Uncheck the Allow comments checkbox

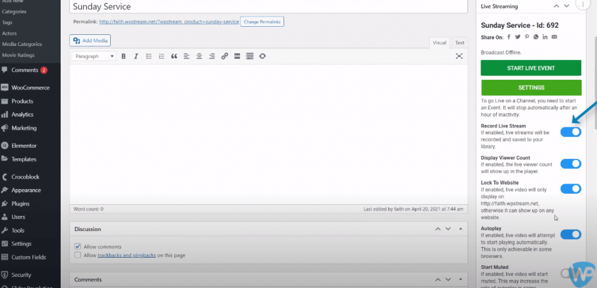(78, 247)
